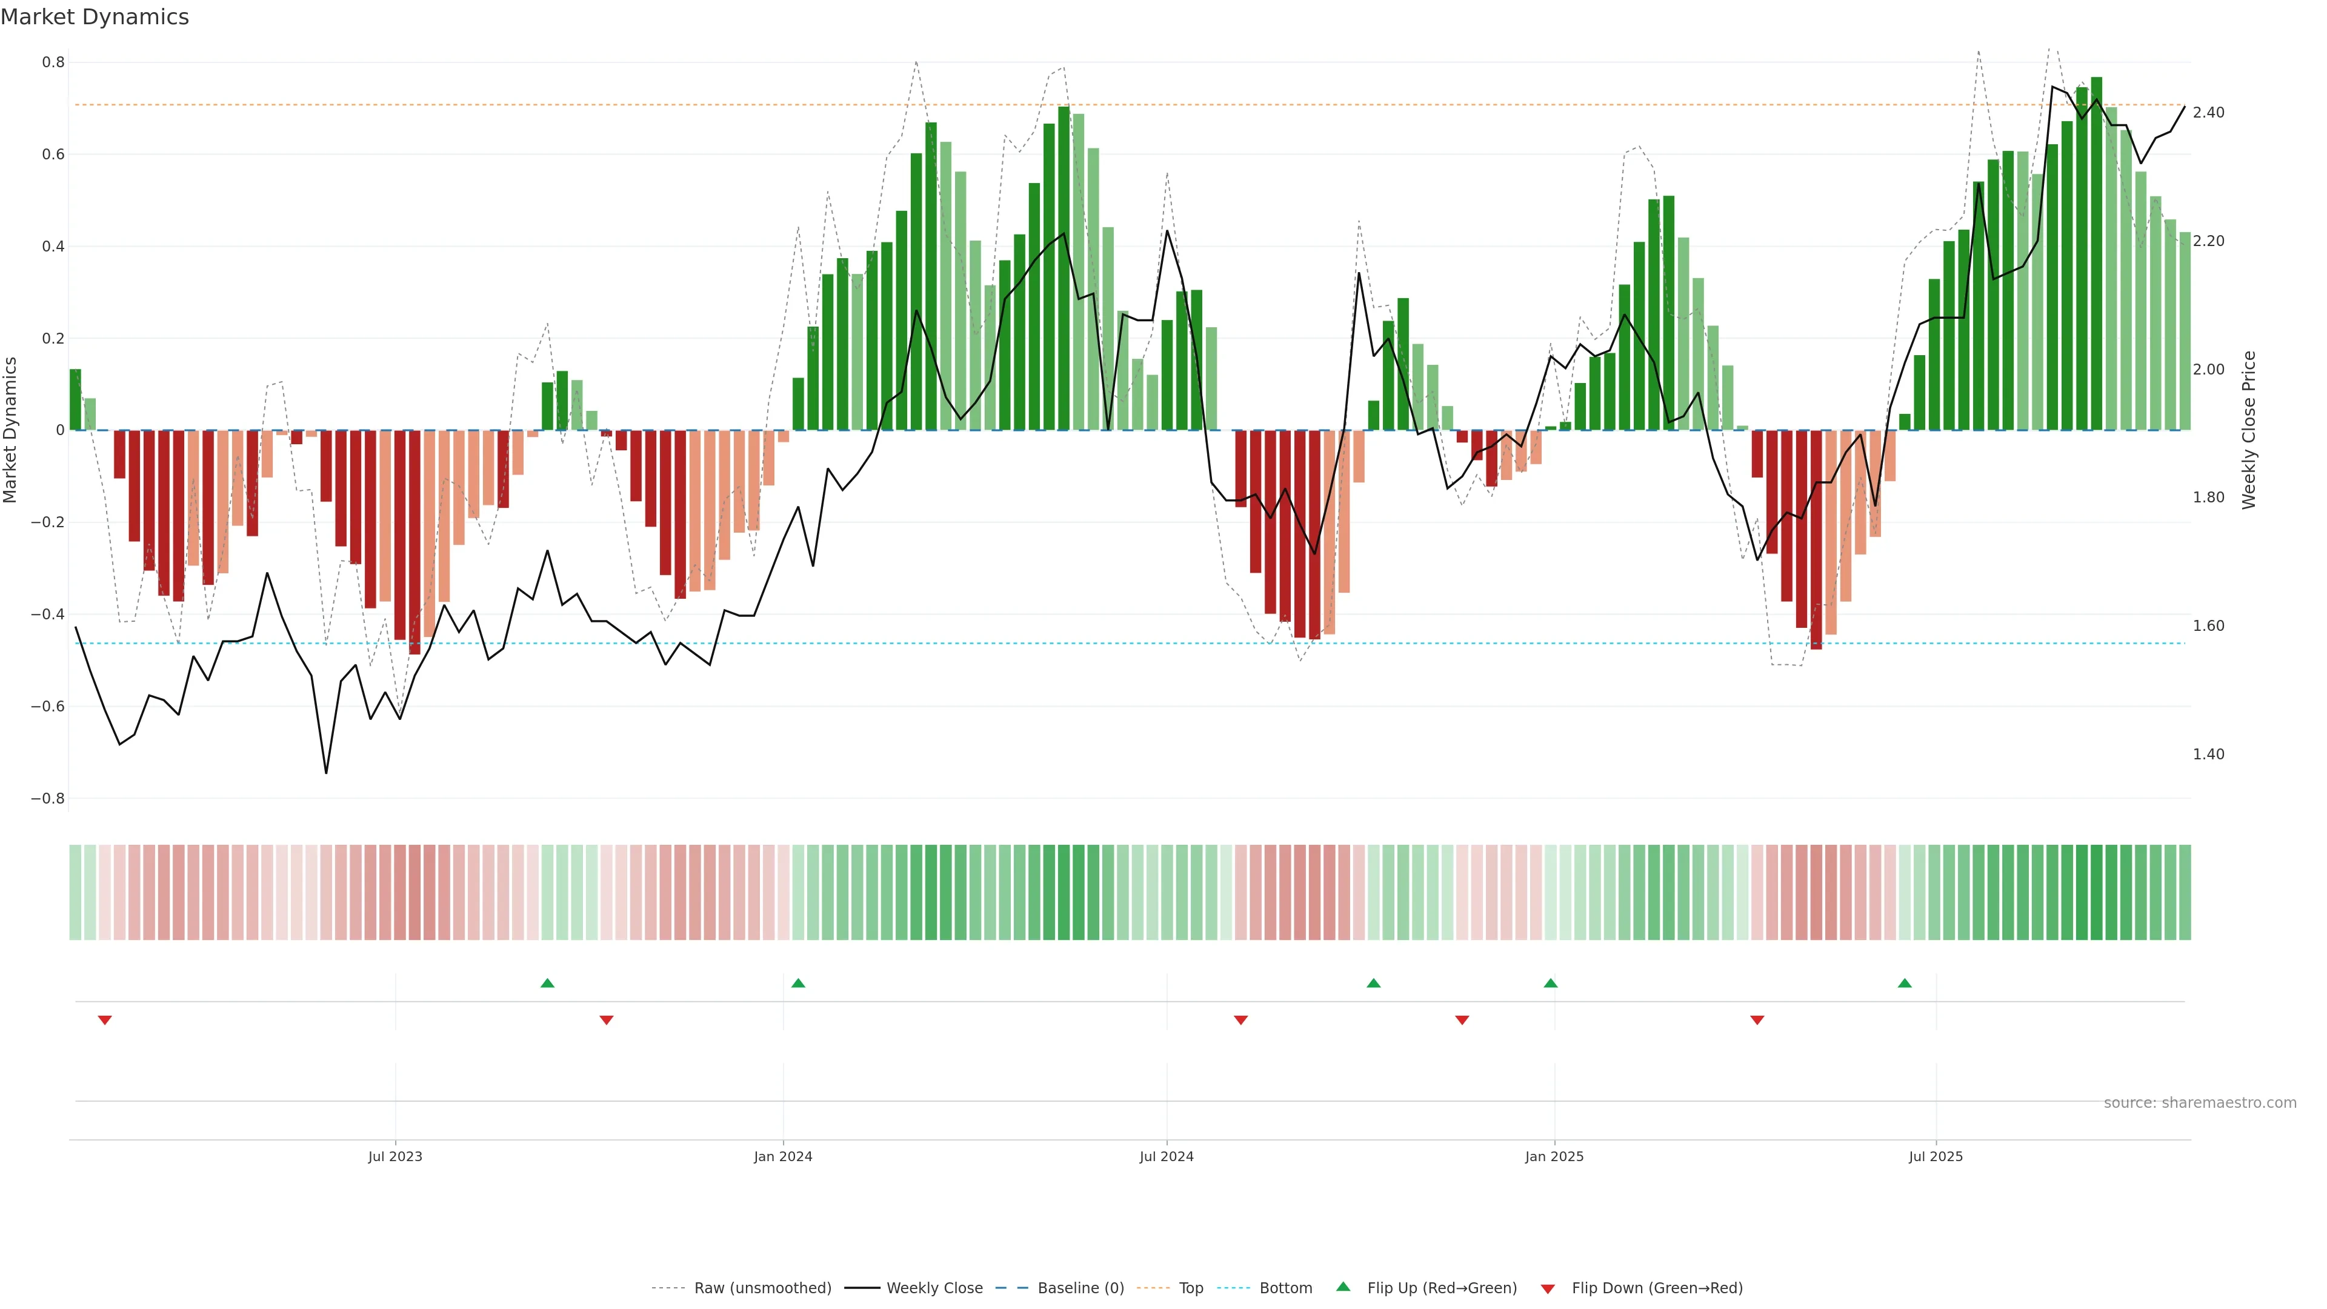Toggle Baseline (0) legend entry
This screenshot has width=2327, height=1309.
point(1080,1288)
